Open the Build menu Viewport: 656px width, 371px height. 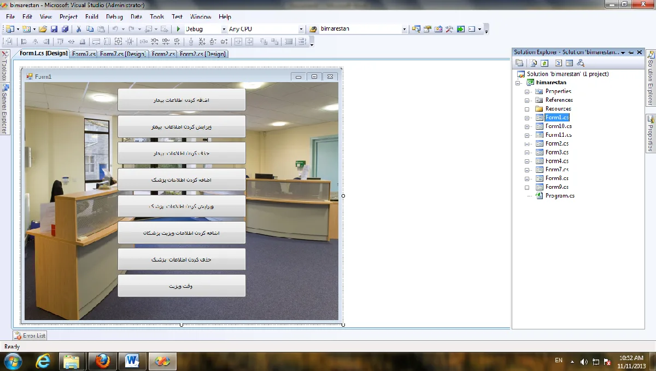pyautogui.click(x=92, y=17)
